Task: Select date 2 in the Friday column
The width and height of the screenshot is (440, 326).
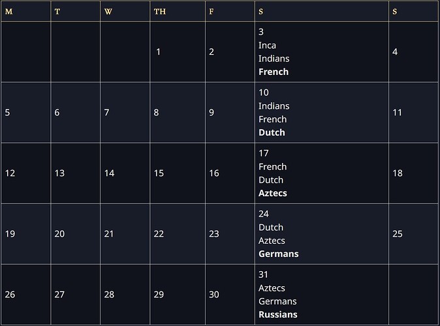Action: 212,52
